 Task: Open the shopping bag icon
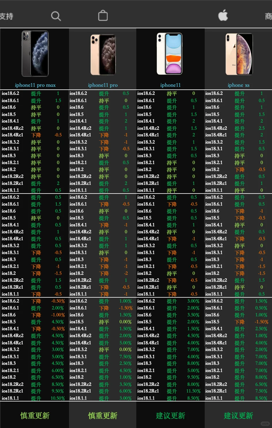[x=103, y=15]
